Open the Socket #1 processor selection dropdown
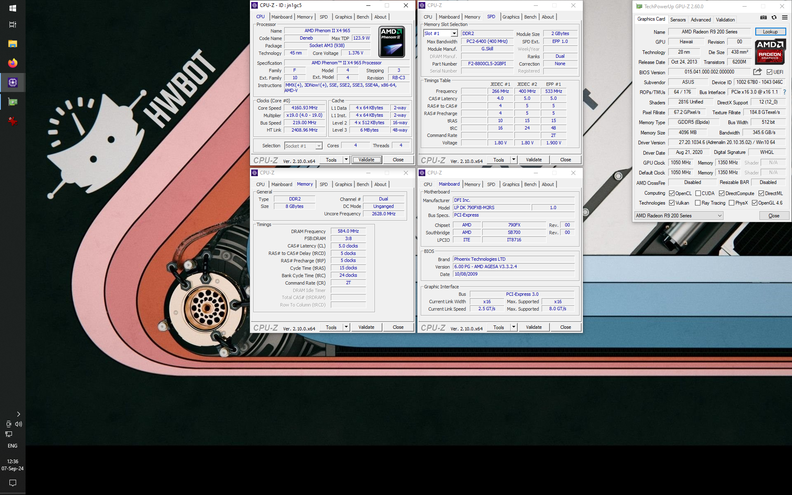This screenshot has width=792, height=495. click(303, 146)
